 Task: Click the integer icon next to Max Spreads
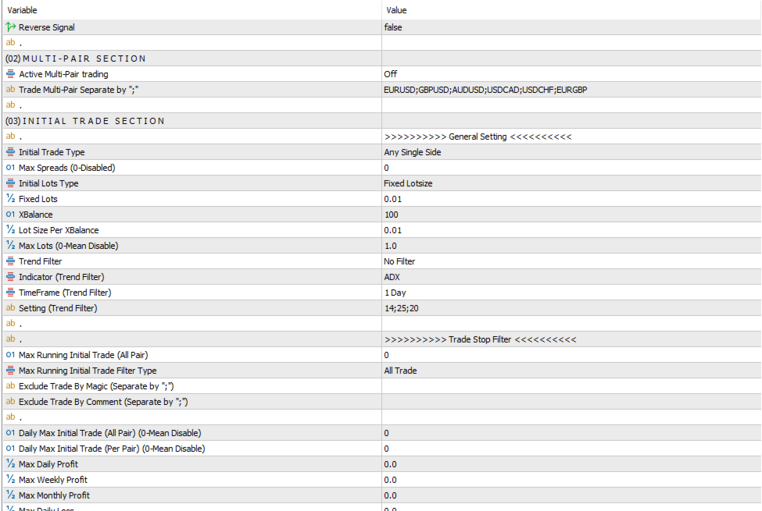tap(10, 168)
